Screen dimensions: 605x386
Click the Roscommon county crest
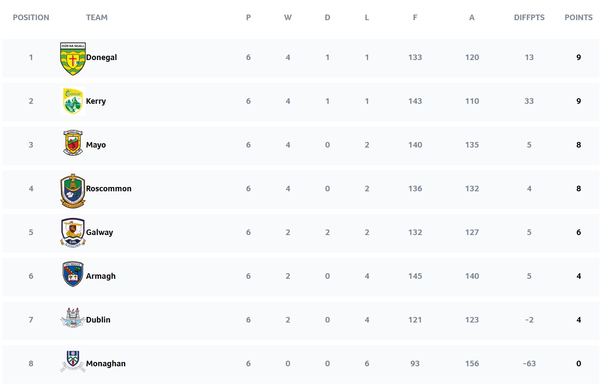tap(73, 190)
